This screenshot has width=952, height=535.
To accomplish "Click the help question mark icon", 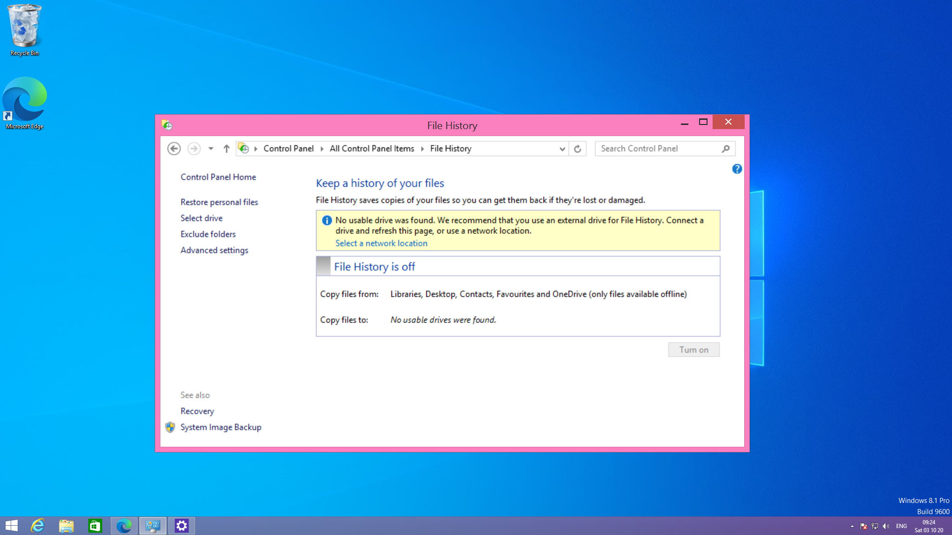I will 737,169.
